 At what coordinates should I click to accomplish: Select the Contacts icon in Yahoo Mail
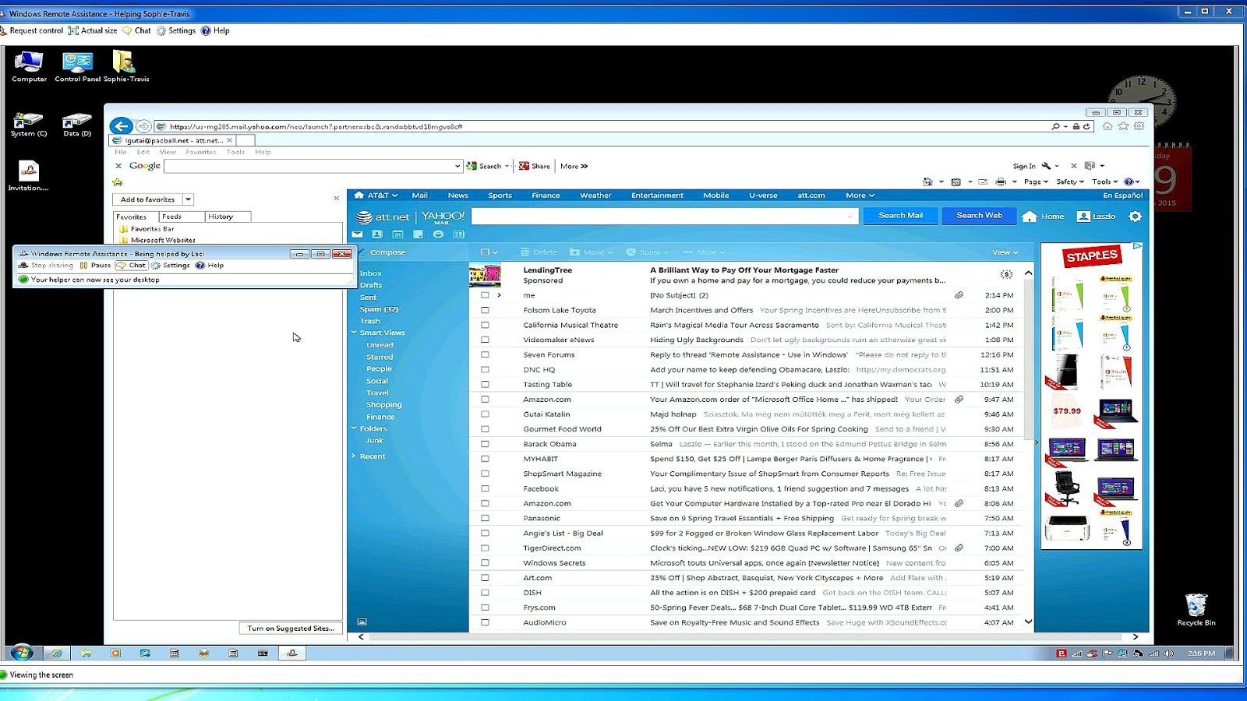(377, 234)
